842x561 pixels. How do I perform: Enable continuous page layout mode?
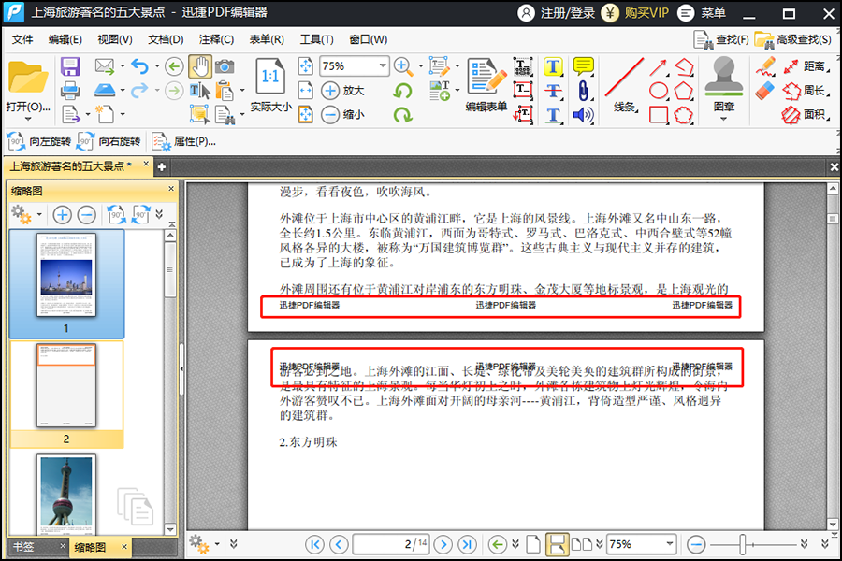pyautogui.click(x=557, y=544)
